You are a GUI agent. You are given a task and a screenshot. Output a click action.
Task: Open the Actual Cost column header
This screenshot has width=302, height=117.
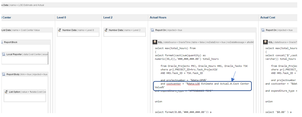[x=268, y=17]
